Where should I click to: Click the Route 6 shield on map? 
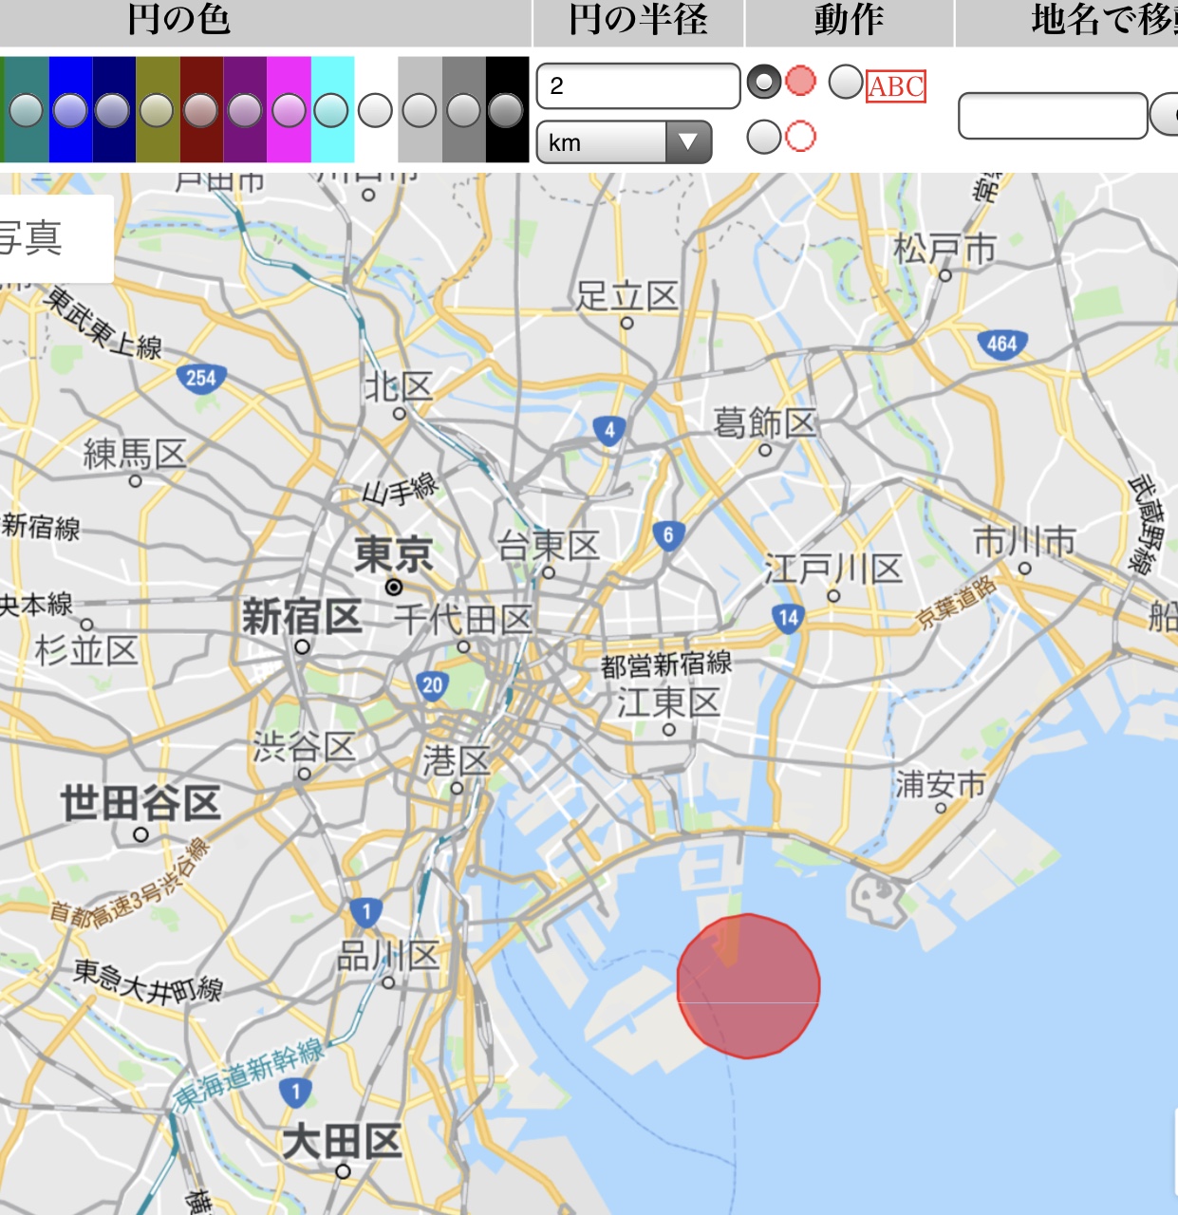click(668, 535)
